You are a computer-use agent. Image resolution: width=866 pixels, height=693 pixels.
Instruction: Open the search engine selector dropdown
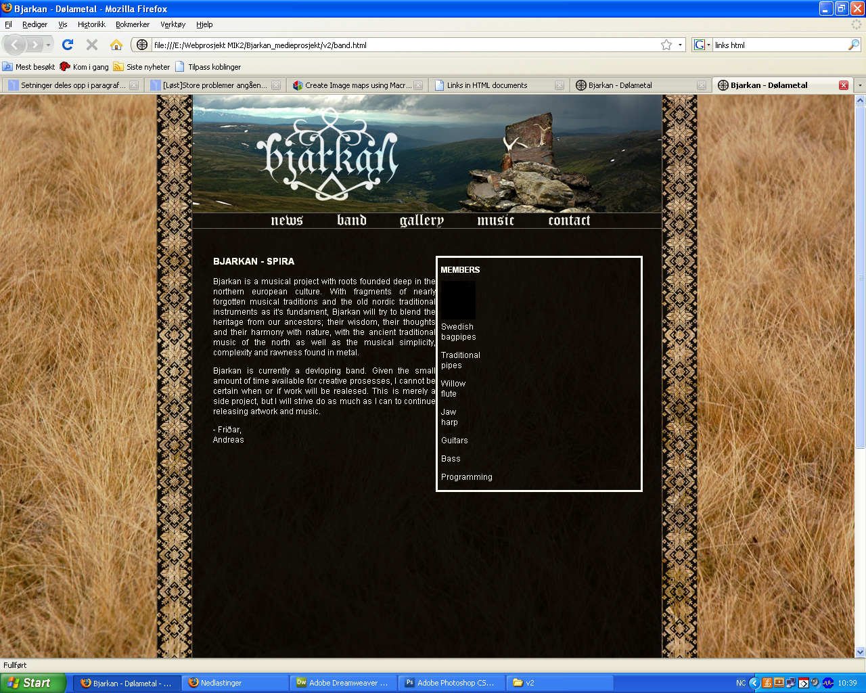[702, 45]
